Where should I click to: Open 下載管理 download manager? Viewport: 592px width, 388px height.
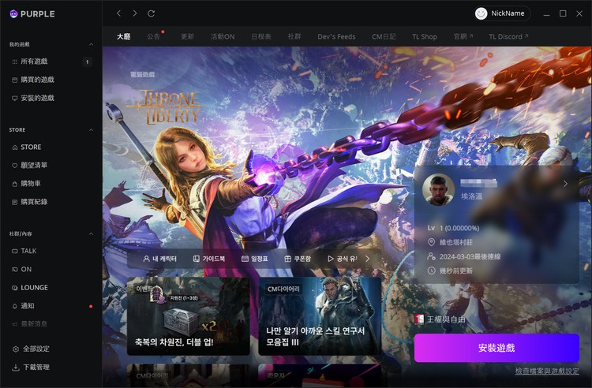click(x=31, y=367)
